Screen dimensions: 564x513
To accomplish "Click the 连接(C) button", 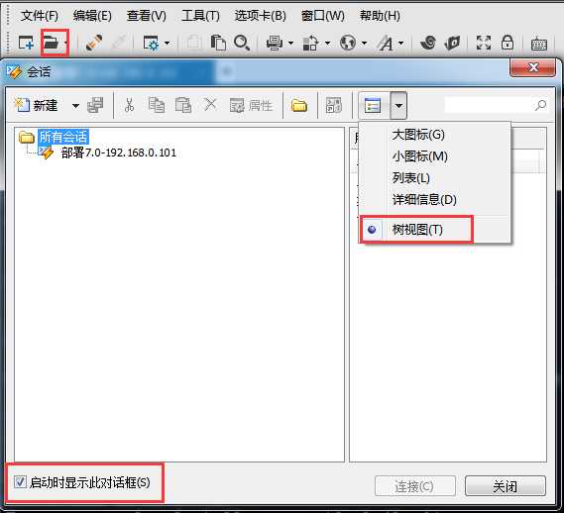I will [x=415, y=486].
